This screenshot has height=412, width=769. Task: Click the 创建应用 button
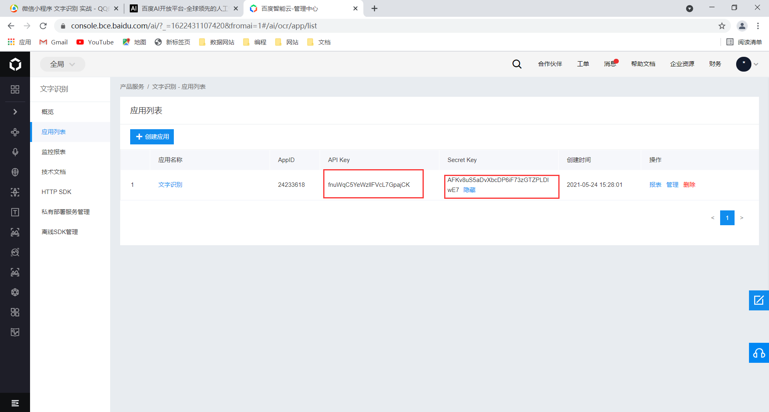click(x=152, y=137)
